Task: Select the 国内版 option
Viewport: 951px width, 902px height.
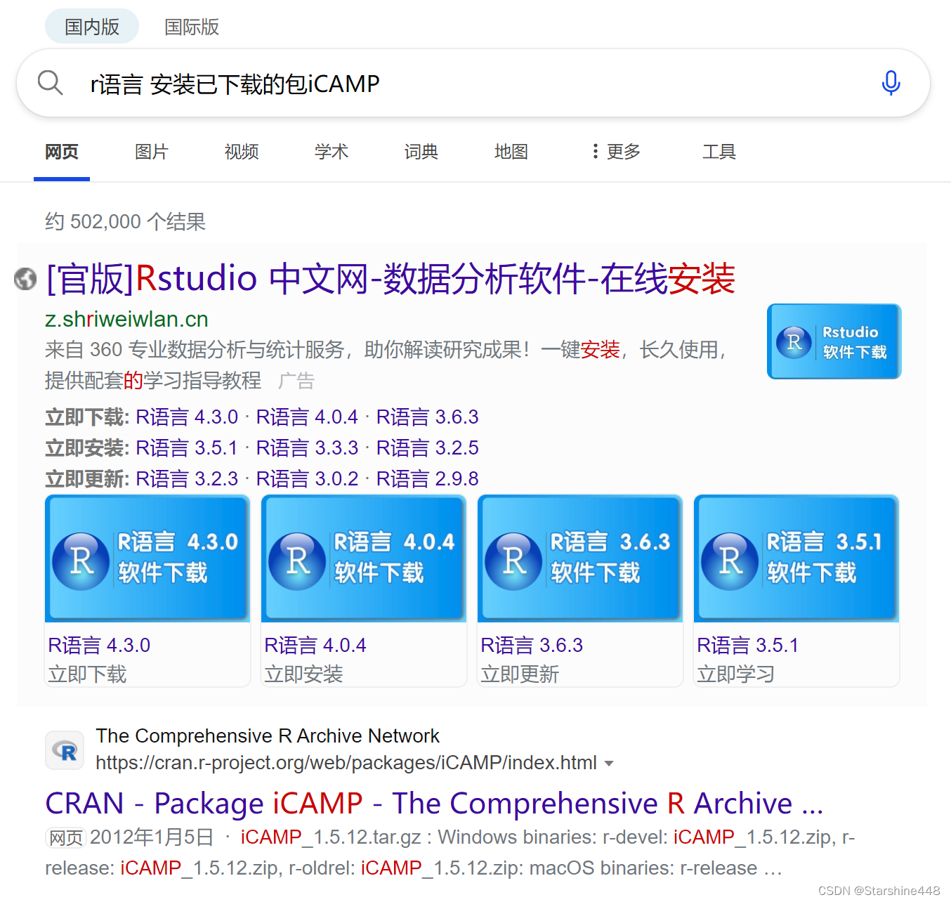Action: (91, 25)
